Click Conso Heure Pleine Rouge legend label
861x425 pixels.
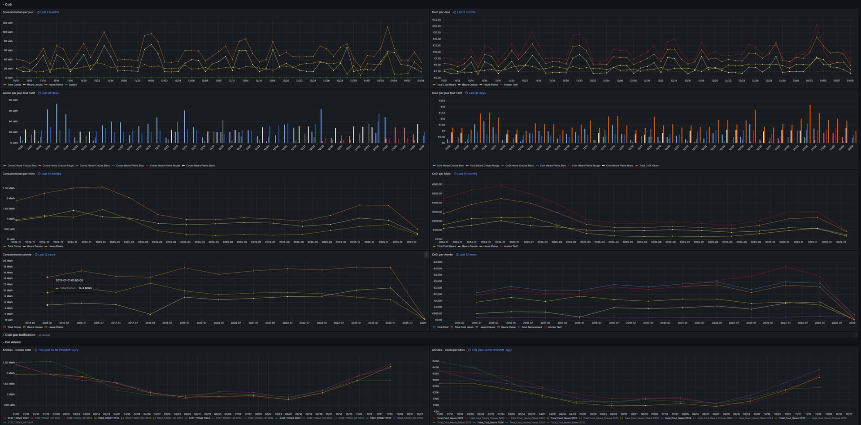coord(165,166)
